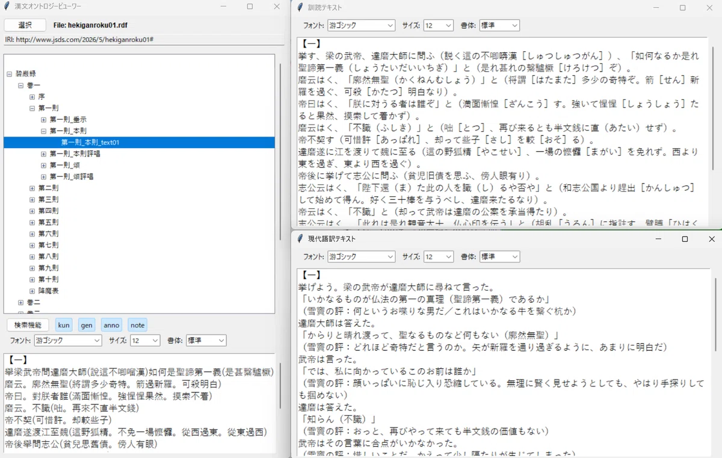Collapse the 碧巌録 root node

10,73
